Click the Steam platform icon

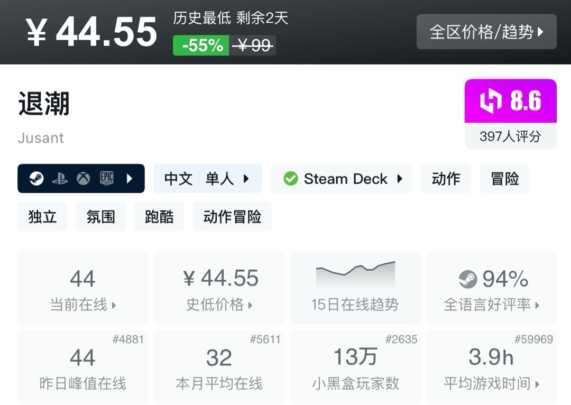point(36,179)
